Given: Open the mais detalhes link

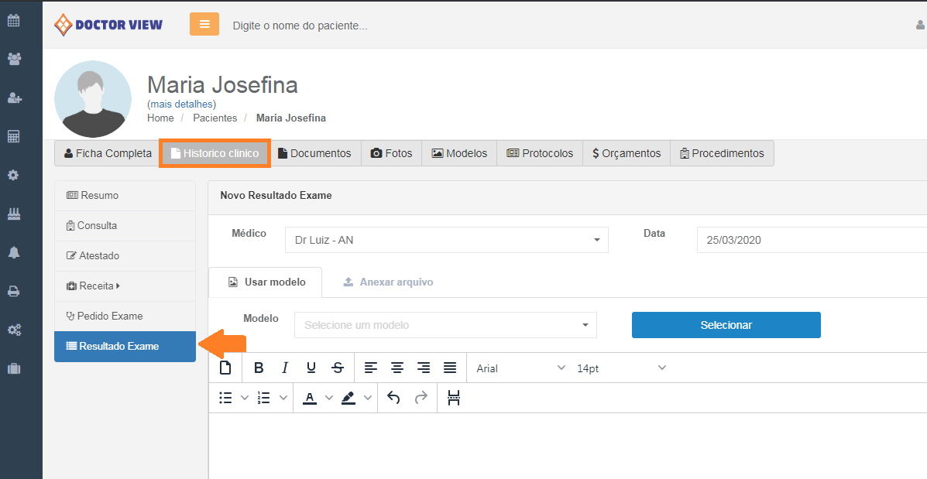Looking at the screenshot, I should [181, 104].
